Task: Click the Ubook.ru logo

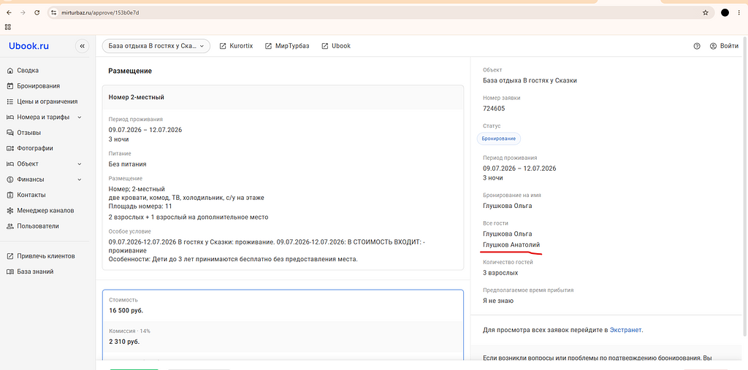Action: (28, 46)
